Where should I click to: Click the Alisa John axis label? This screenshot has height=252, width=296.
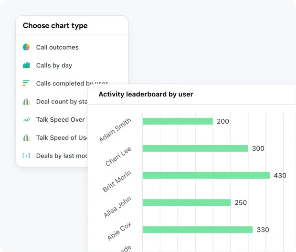click(x=117, y=207)
